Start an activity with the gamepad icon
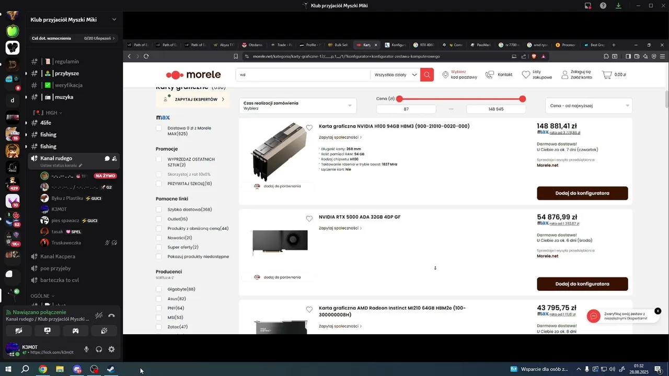 click(75, 331)
